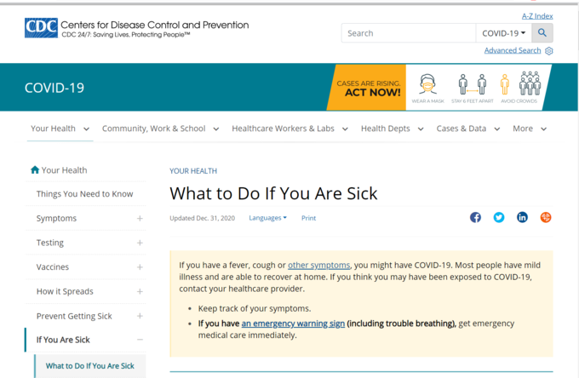Image resolution: width=579 pixels, height=378 pixels.
Task: Click Centers for Disease Control and Prevention text
Action: pos(155,25)
